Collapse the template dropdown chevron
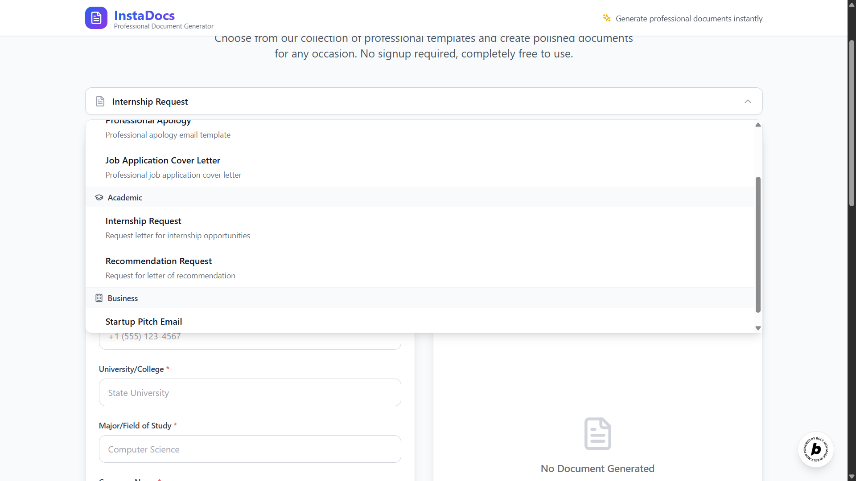Image resolution: width=856 pixels, height=481 pixels. (x=748, y=102)
